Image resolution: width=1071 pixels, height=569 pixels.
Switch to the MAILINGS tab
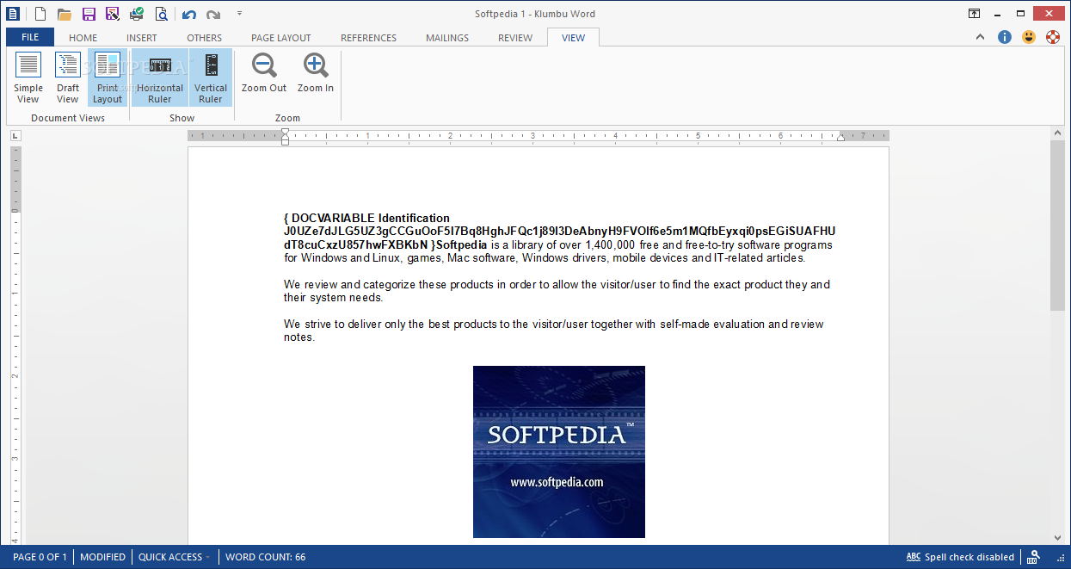[447, 38]
